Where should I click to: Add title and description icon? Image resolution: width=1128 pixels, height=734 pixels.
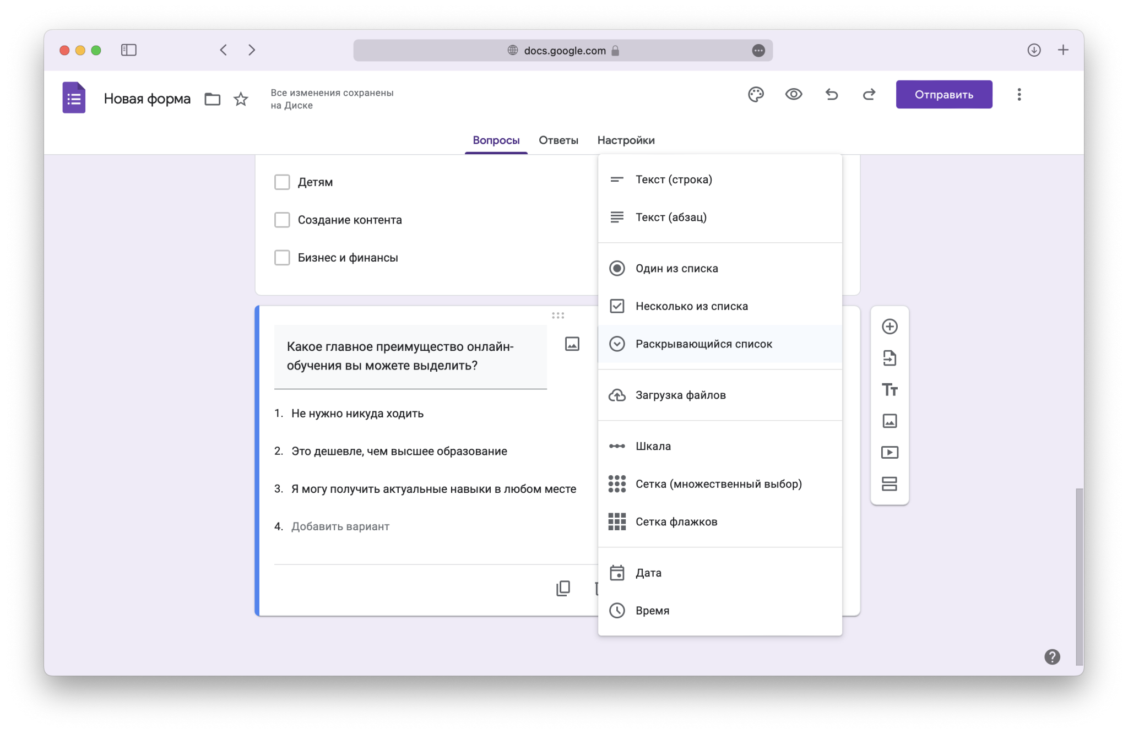(x=890, y=390)
